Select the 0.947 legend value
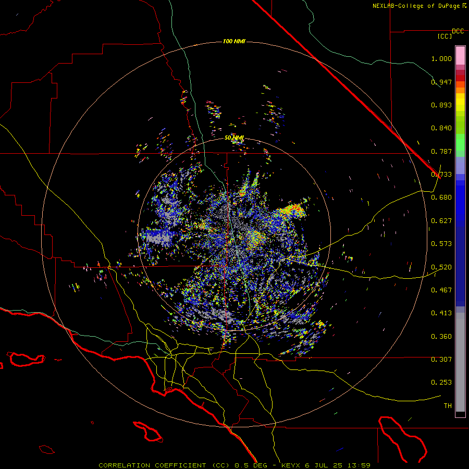This screenshot has height=469, width=469. (x=441, y=82)
